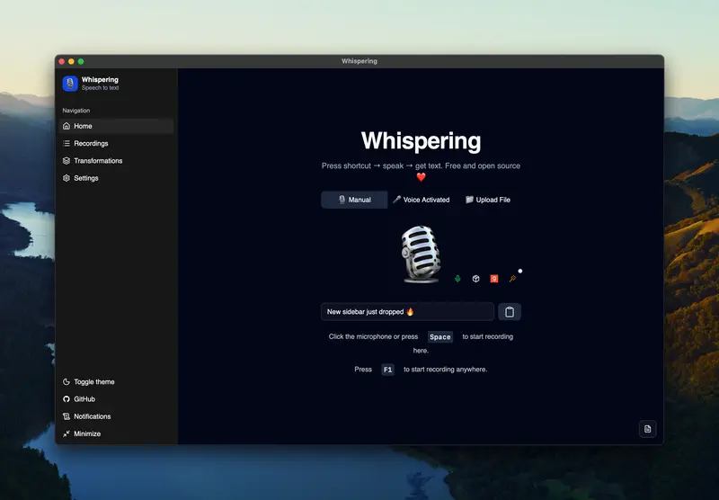The width and height of the screenshot is (719, 500).
Task: Click the green microphone device selector icon
Action: (x=457, y=279)
